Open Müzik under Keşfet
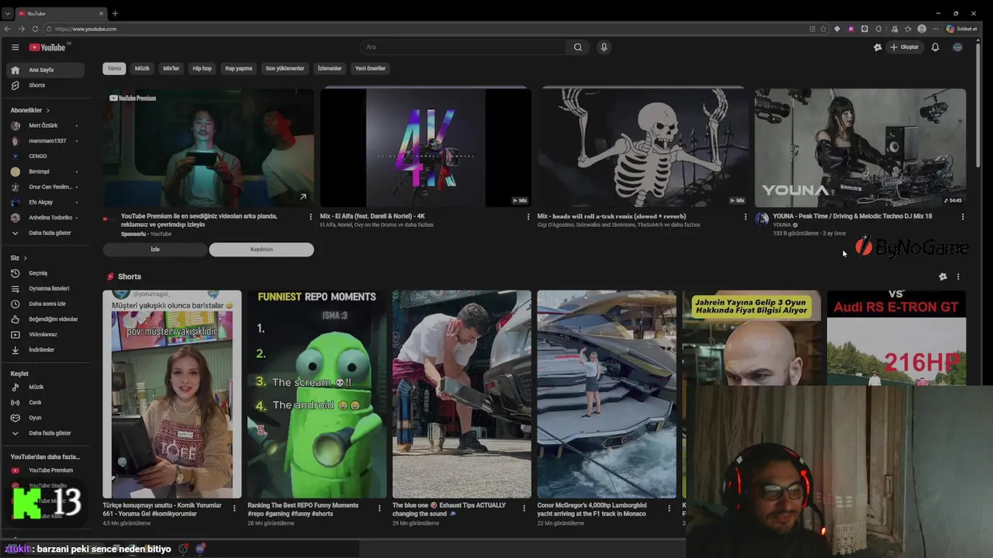Screen dimensions: 993x558 [x=47, y=387]
